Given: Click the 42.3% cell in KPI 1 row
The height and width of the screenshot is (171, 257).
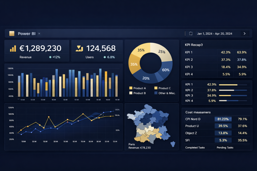Looking at the screenshot, I should (x=226, y=52).
